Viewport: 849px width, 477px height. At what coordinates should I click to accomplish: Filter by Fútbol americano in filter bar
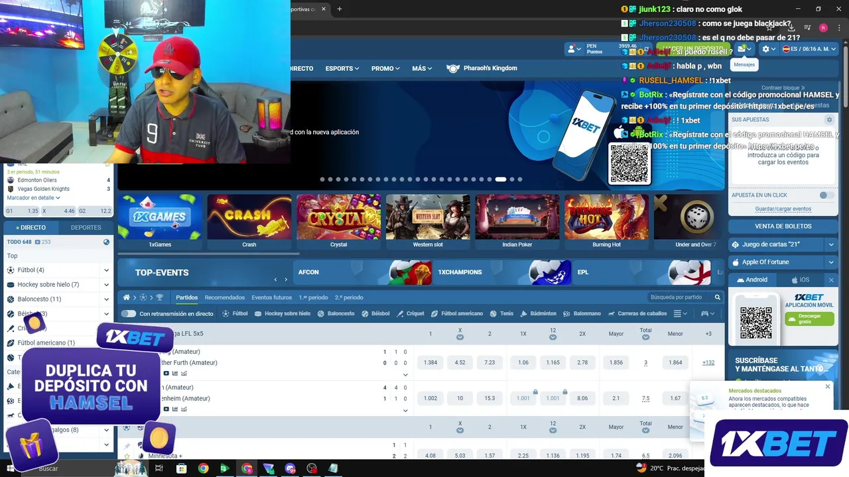[456, 313]
